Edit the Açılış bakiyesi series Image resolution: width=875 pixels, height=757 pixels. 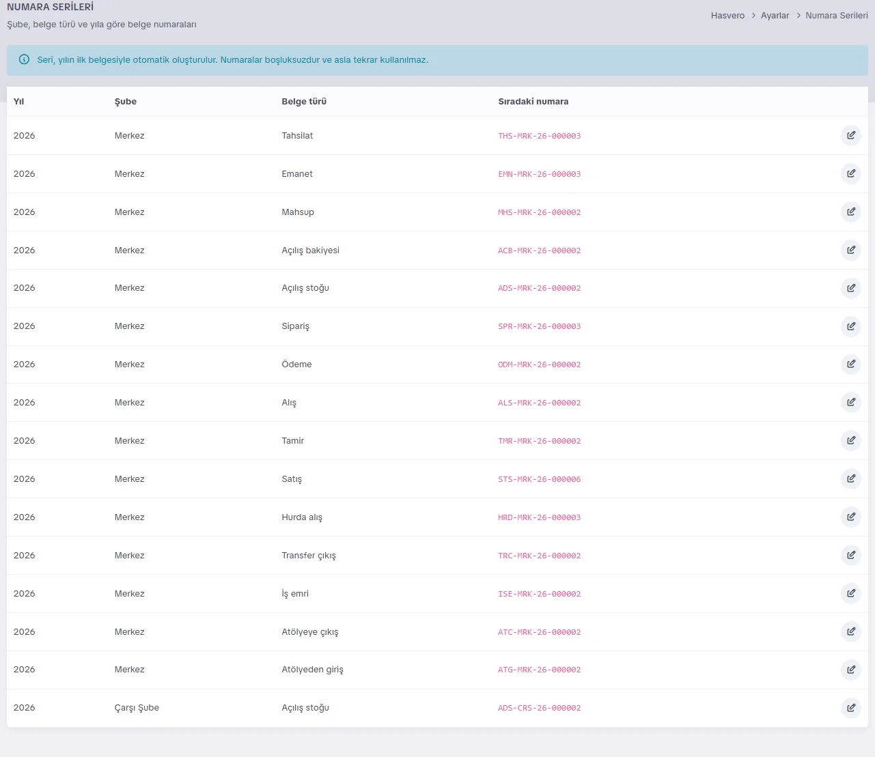tap(850, 250)
